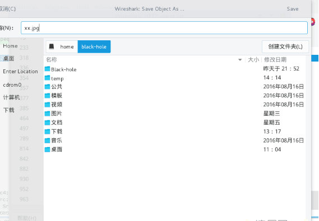
Task: Sort by the 大小 size column
Action: [x=253, y=60]
